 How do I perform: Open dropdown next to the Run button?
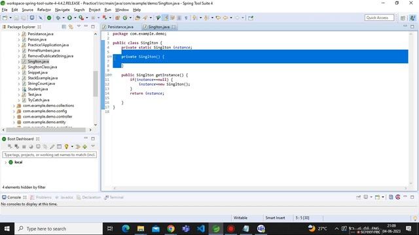[x=75, y=18]
